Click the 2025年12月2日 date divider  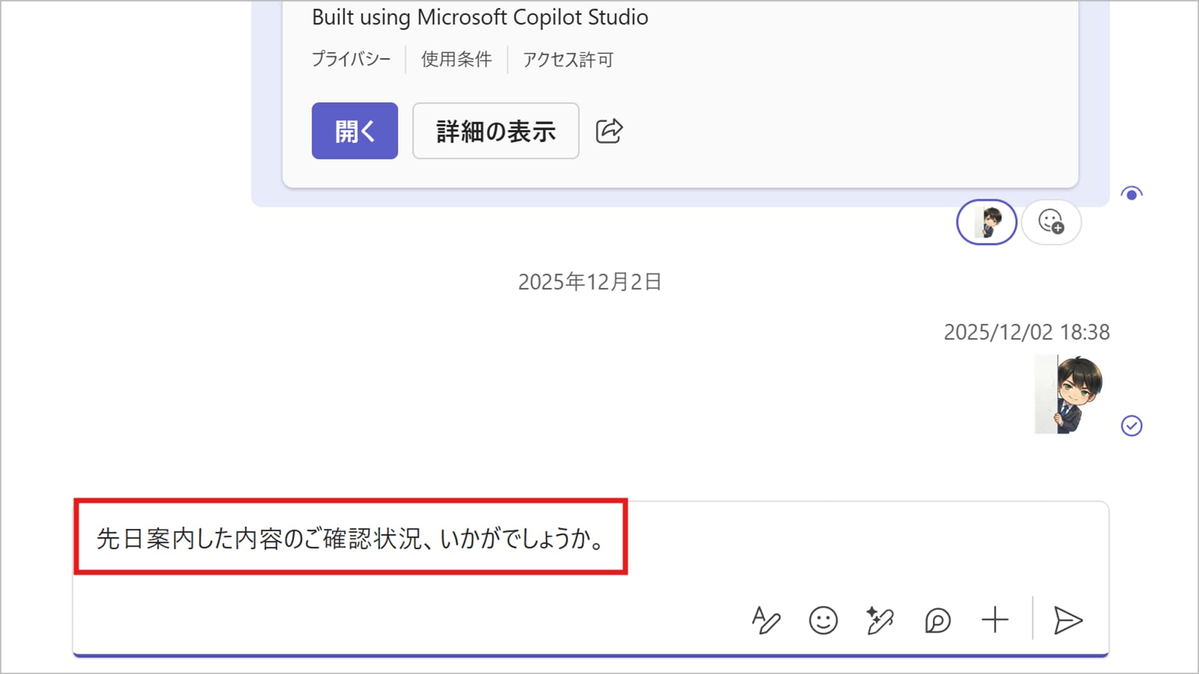click(x=589, y=282)
